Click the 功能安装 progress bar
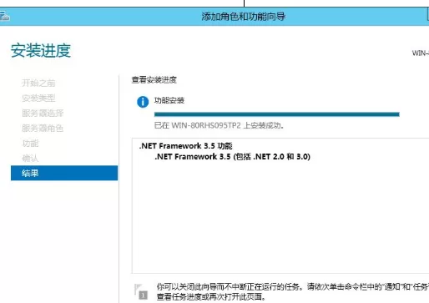 point(277,114)
